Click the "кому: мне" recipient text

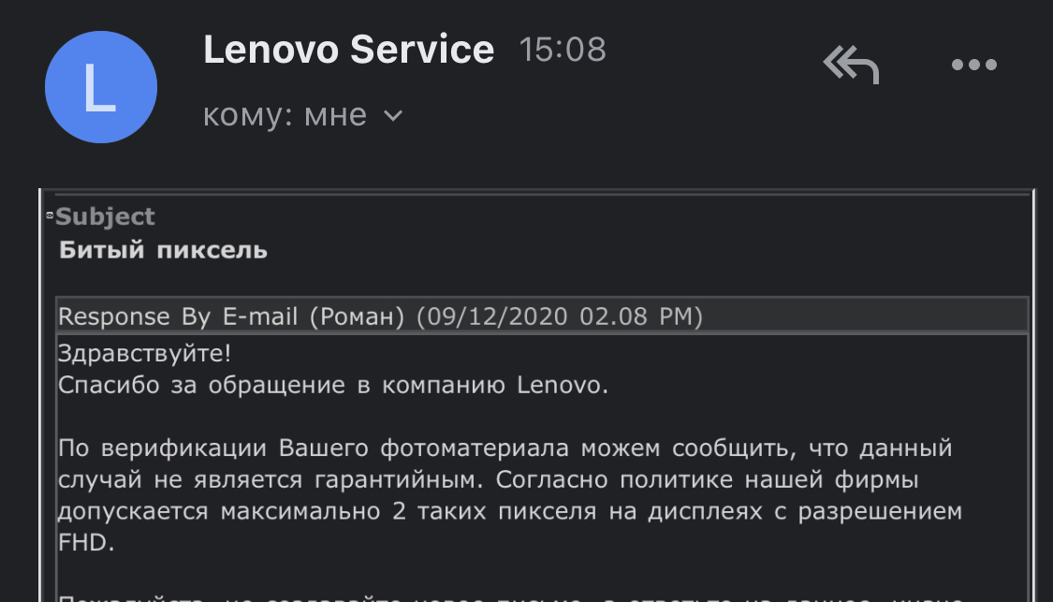pyautogui.click(x=285, y=115)
